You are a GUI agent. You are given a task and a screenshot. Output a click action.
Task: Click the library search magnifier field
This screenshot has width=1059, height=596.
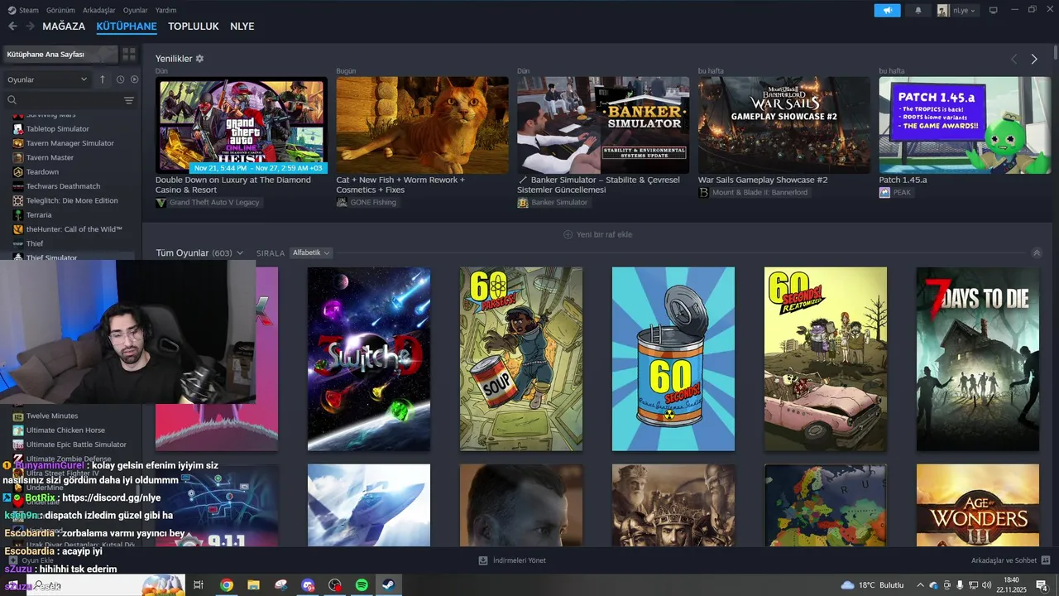click(62, 100)
